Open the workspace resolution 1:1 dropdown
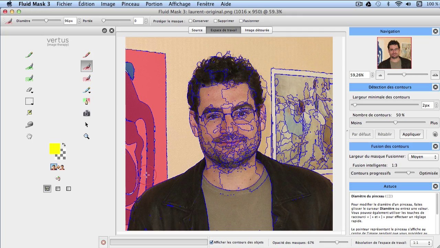Image resolution: width=440 pixels, height=248 pixels. (421, 243)
